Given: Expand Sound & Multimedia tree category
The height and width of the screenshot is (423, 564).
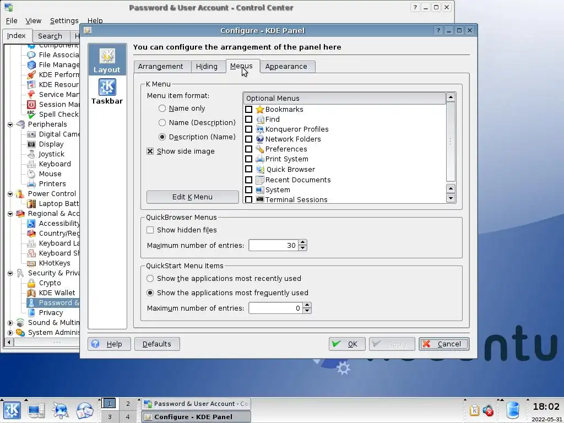Looking at the screenshot, I should (x=10, y=323).
